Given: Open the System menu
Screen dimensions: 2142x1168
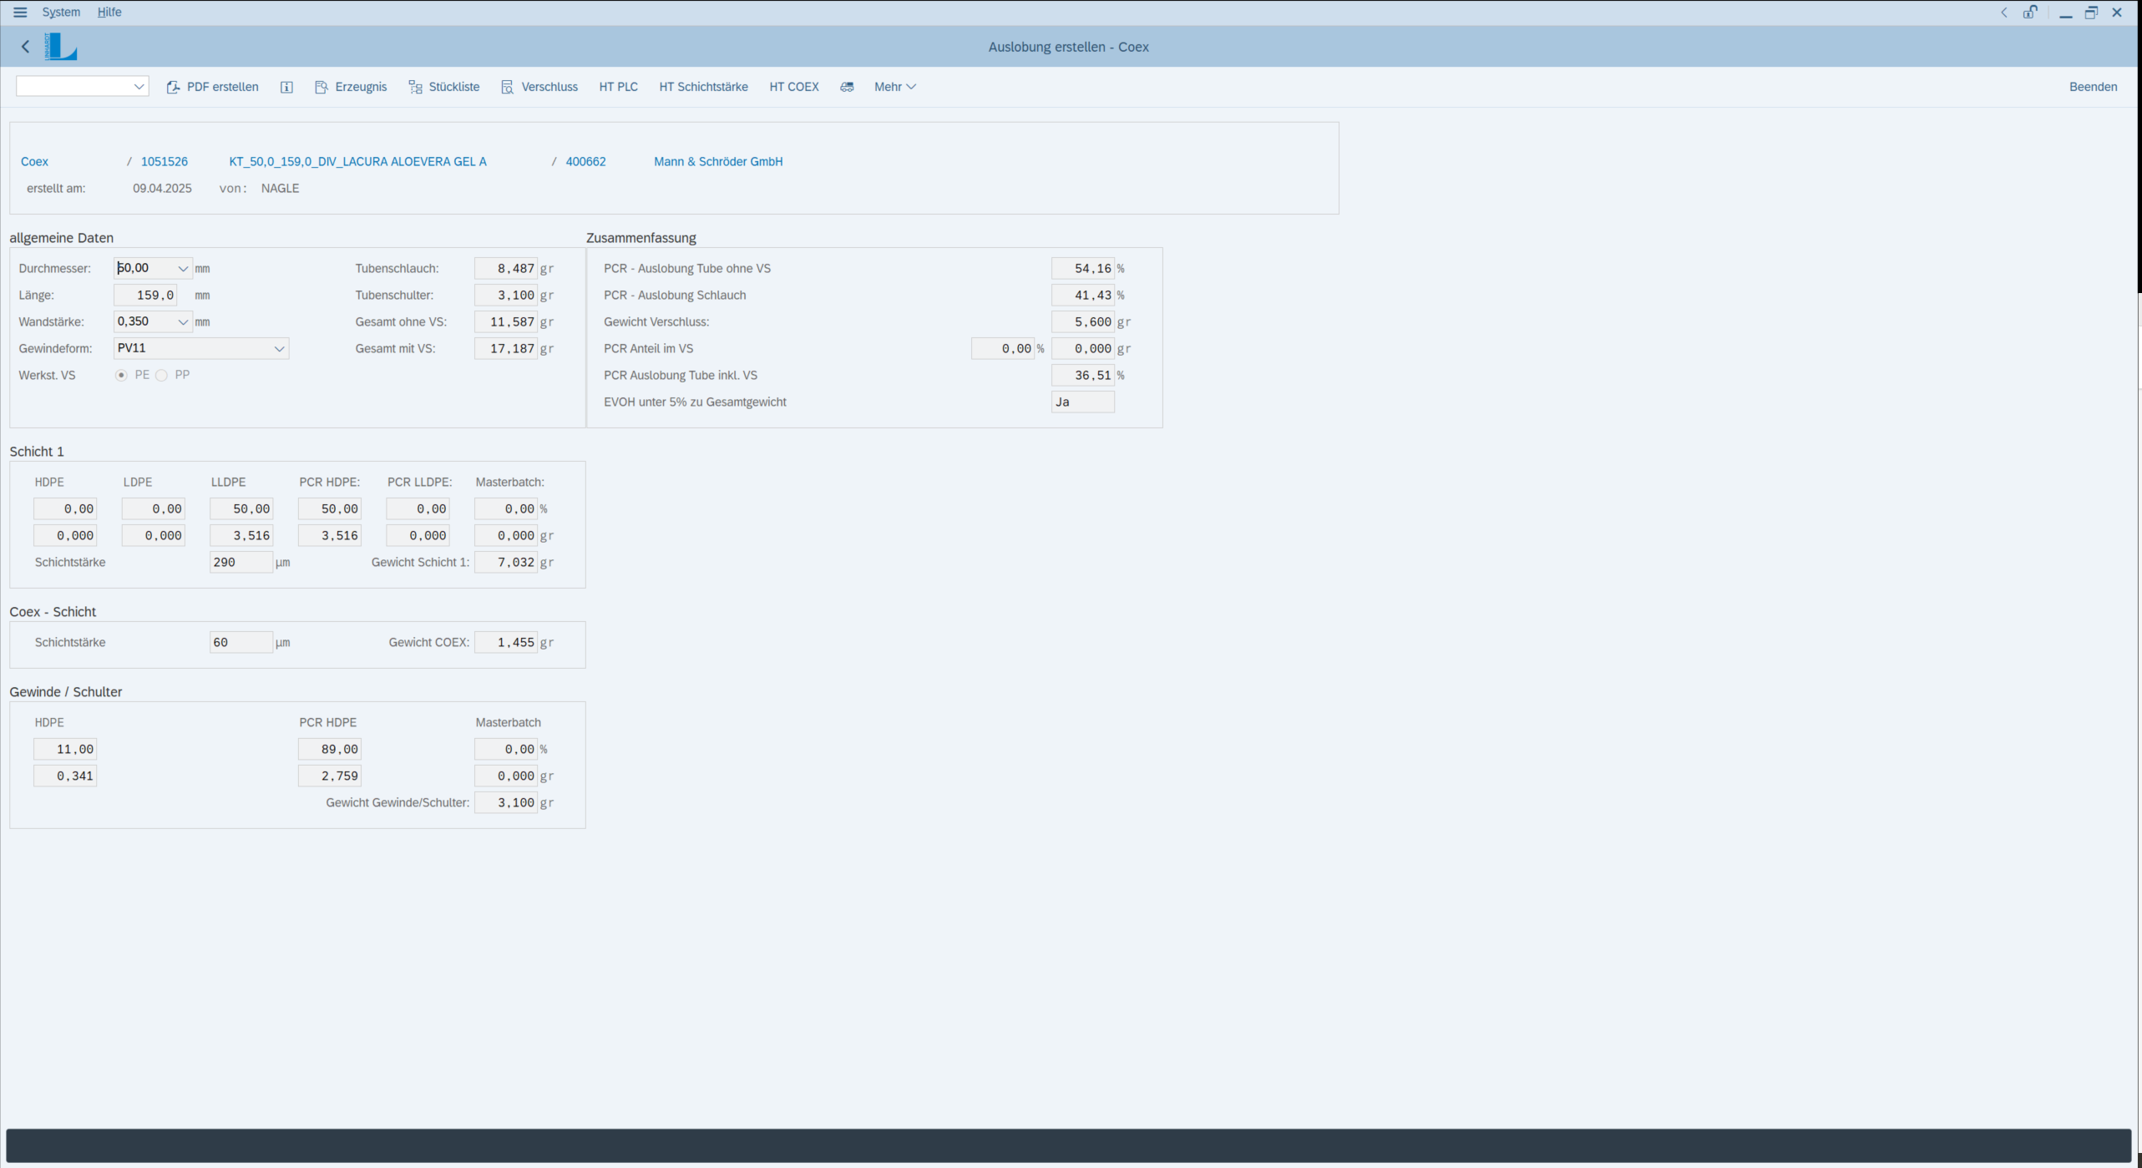Looking at the screenshot, I should tap(61, 13).
